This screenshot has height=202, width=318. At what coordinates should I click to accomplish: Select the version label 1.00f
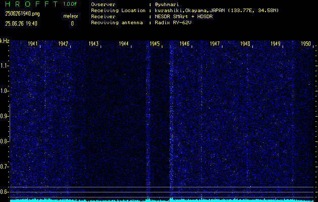(x=70, y=4)
